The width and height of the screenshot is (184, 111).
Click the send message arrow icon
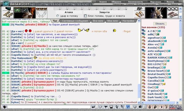point(93,107)
